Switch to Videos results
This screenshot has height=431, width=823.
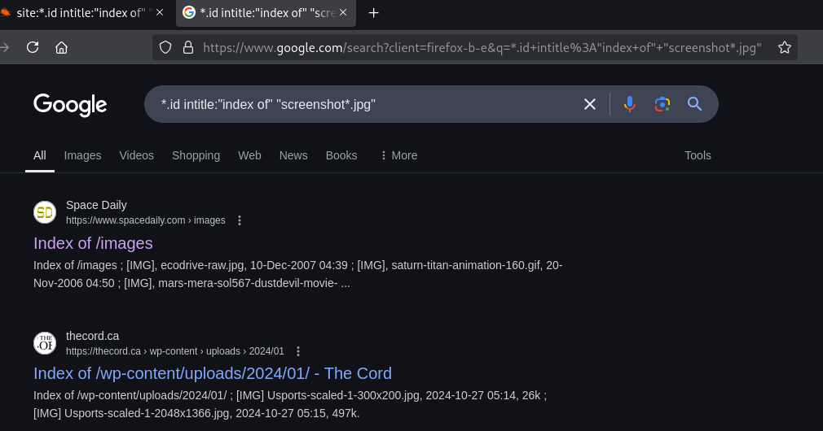pos(136,155)
